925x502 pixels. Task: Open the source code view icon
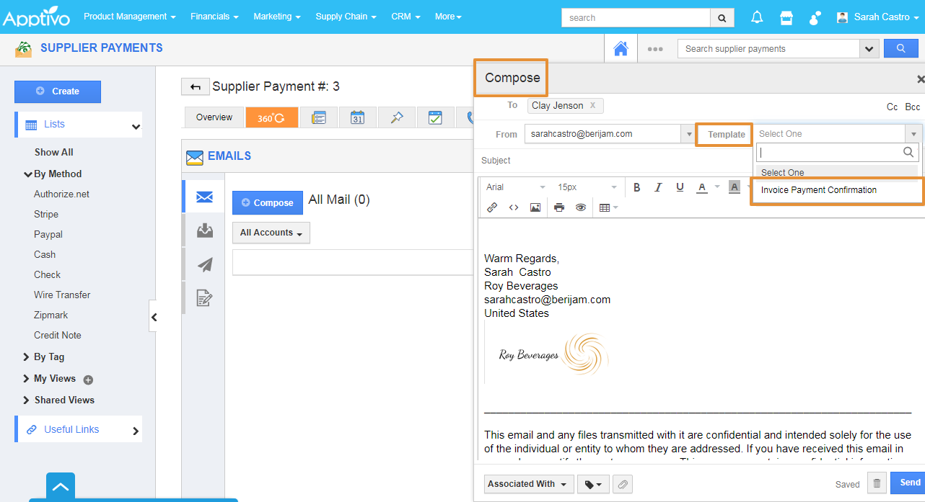click(x=514, y=207)
